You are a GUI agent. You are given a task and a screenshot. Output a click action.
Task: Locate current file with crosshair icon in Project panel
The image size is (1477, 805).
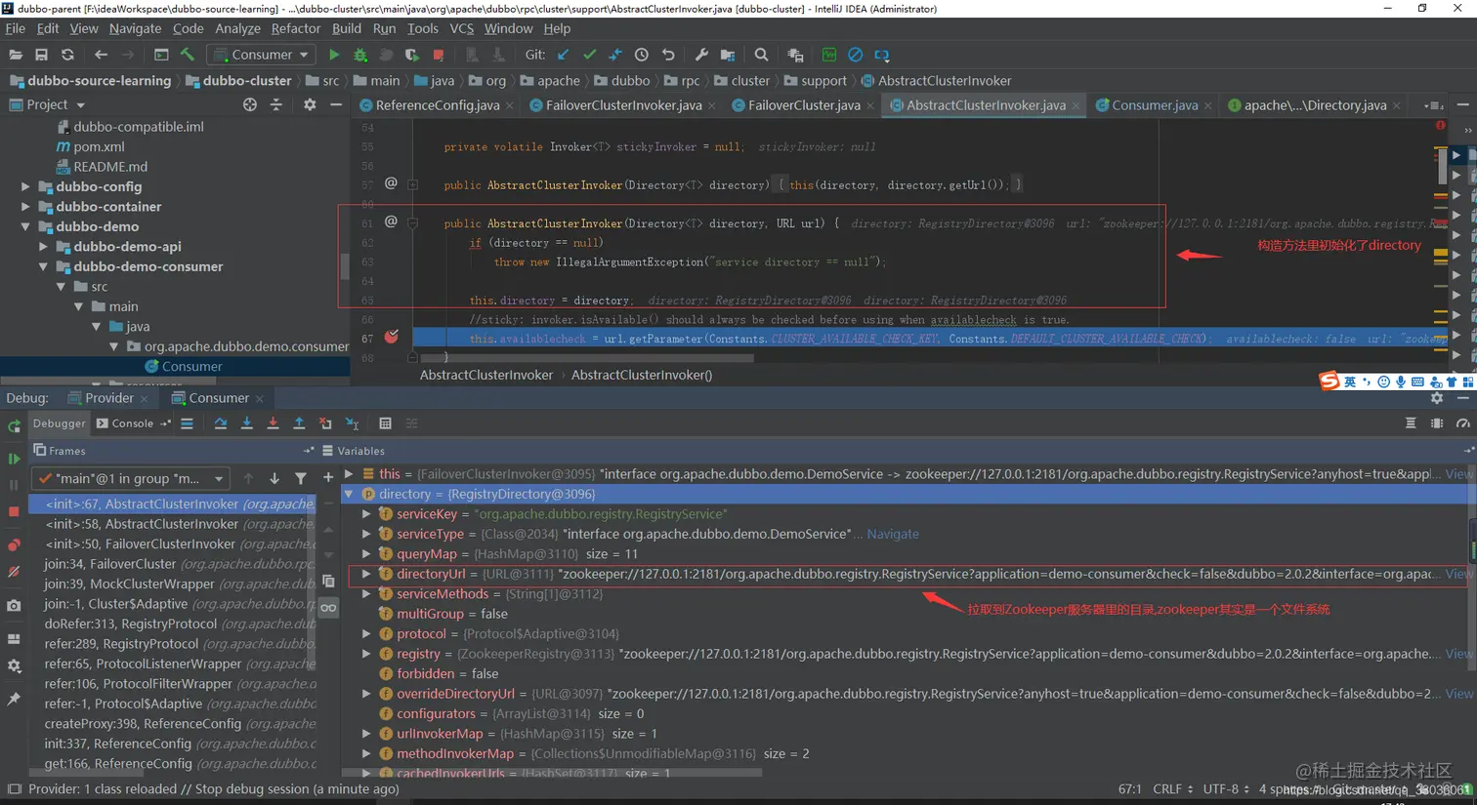[250, 104]
